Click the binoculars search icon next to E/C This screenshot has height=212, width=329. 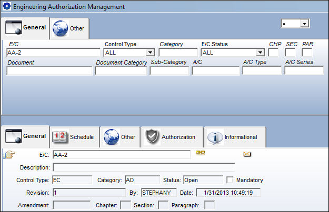(x=201, y=153)
